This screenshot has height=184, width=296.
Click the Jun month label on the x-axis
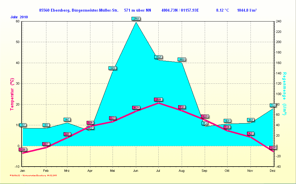point(135,171)
